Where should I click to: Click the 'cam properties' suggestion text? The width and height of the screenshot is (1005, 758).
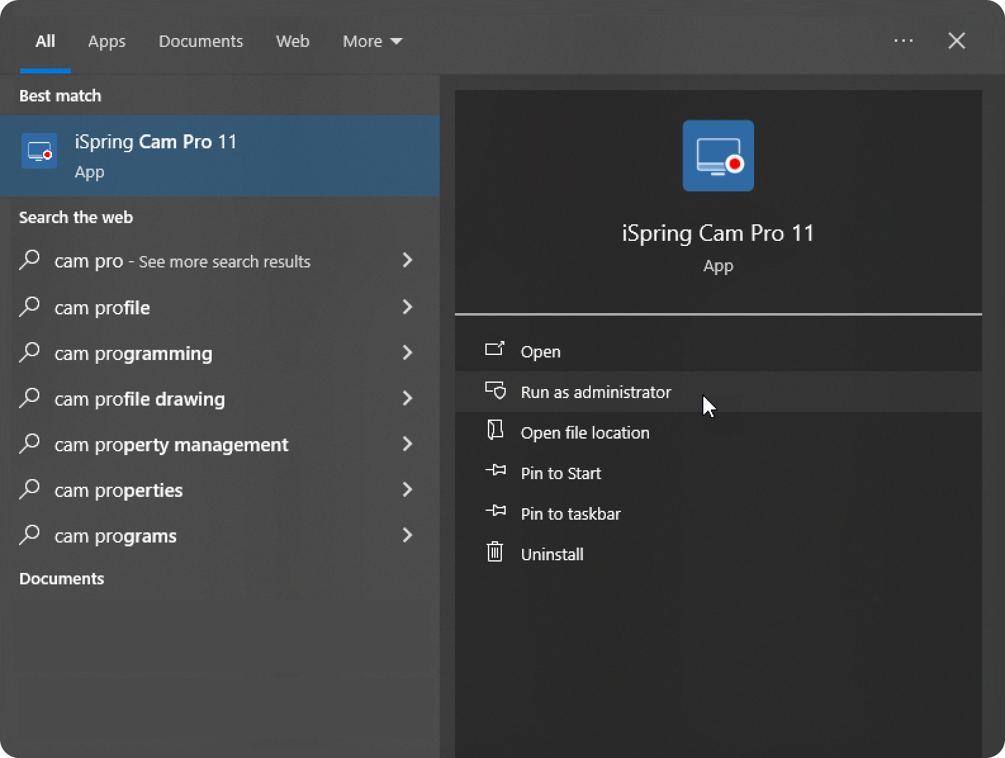point(118,490)
